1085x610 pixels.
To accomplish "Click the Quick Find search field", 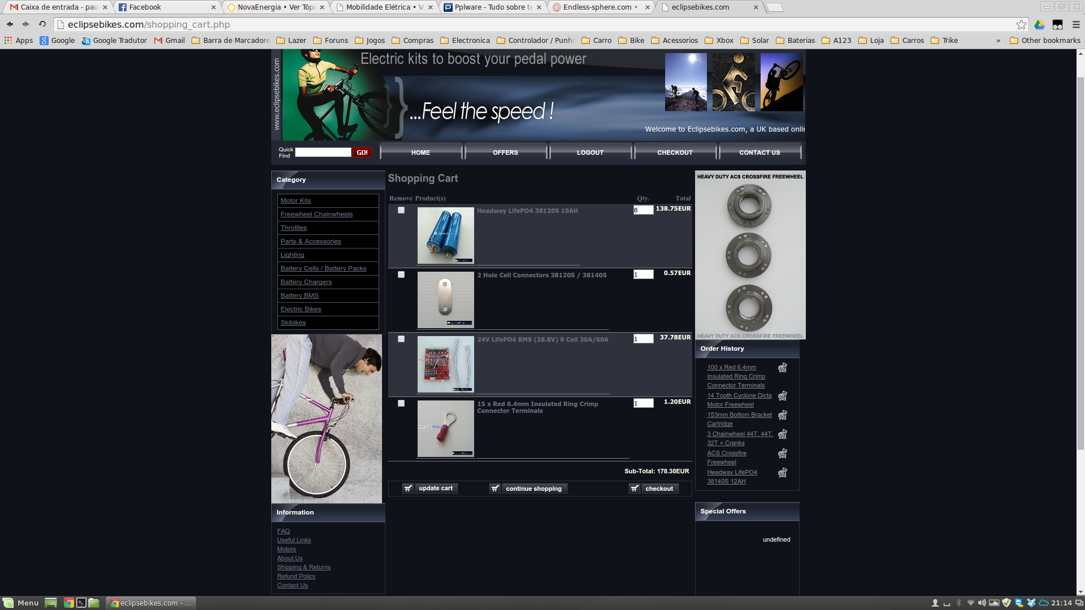I will pyautogui.click(x=323, y=152).
